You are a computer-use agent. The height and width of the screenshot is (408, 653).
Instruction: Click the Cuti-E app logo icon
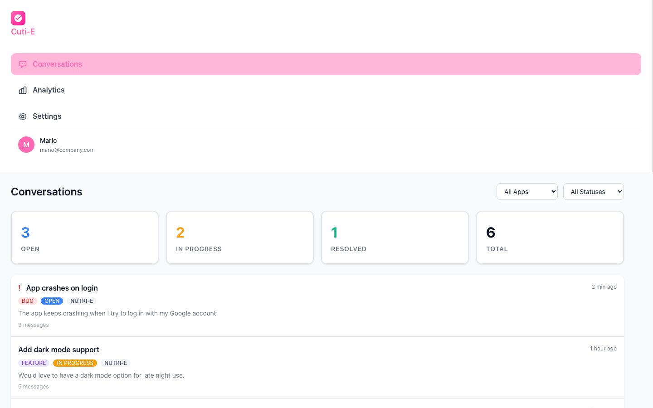pyautogui.click(x=18, y=18)
